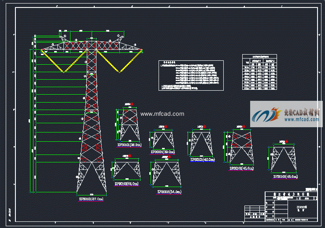Click the 42.0m tower leg drawing
This screenshot has height=228, width=325.
[202, 143]
